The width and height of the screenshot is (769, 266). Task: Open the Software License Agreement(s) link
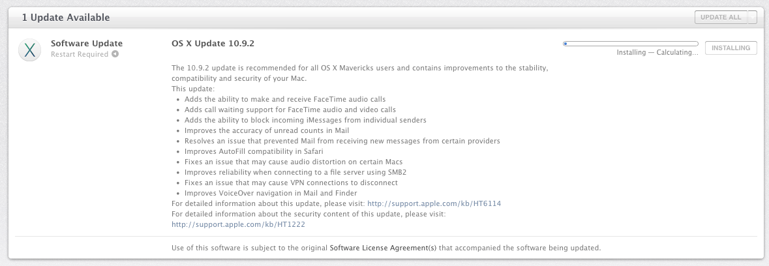[384, 248]
